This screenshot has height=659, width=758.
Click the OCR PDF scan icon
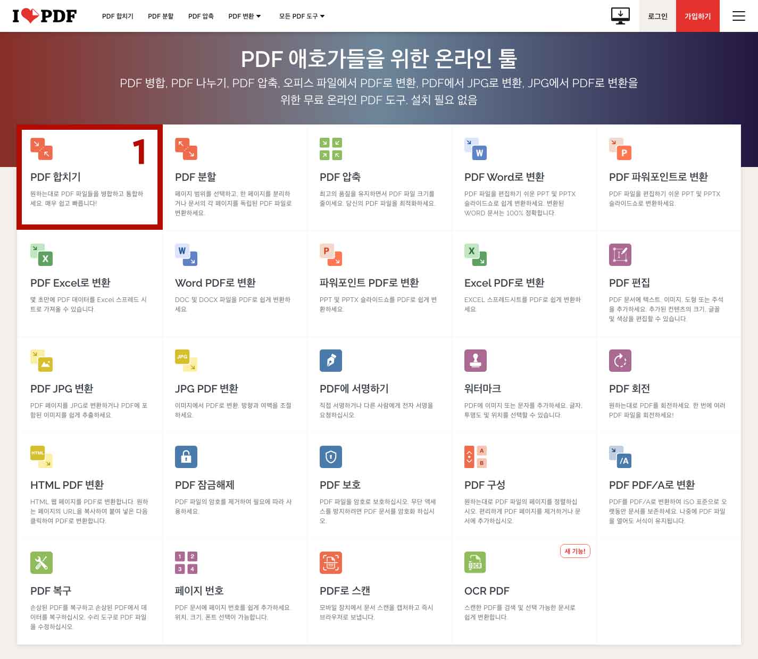(475, 562)
